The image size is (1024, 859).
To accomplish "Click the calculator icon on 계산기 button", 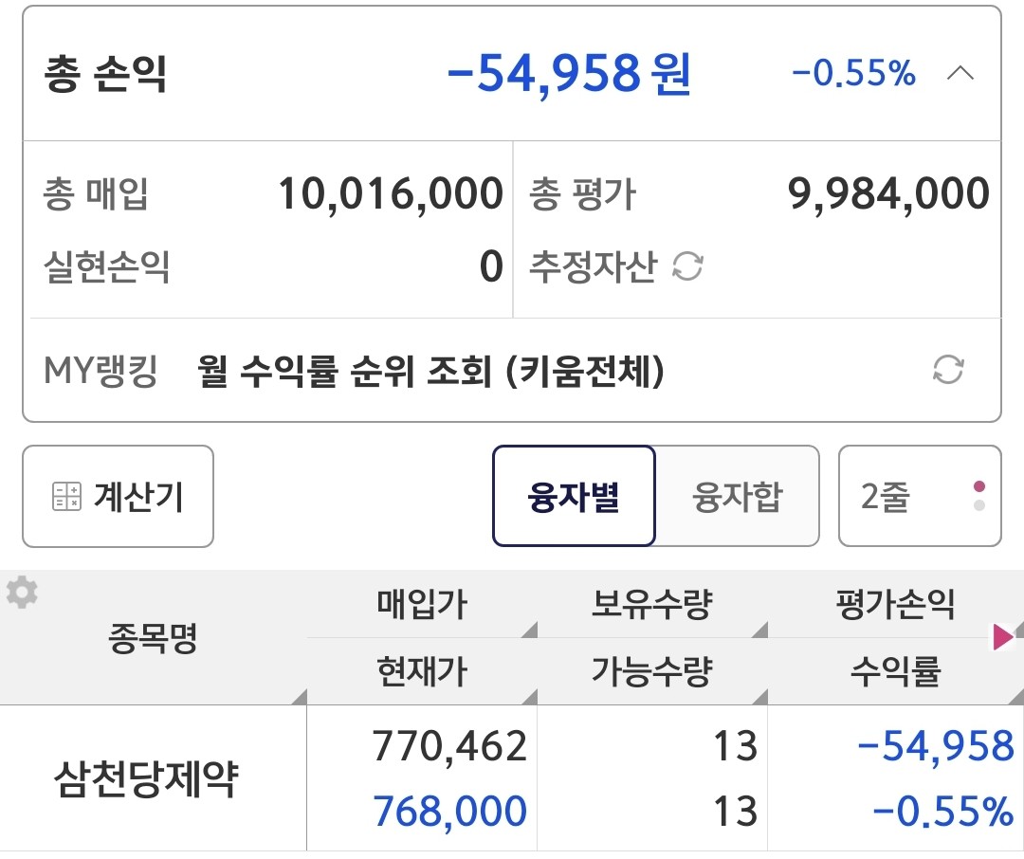I will tap(66, 497).
